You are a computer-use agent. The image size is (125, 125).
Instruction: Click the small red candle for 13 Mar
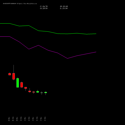point(34,92)
